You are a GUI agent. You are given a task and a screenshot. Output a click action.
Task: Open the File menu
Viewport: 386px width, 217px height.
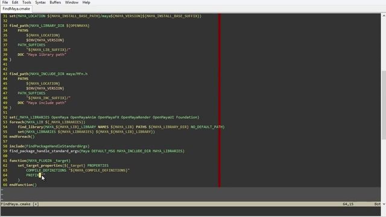pos(5,2)
